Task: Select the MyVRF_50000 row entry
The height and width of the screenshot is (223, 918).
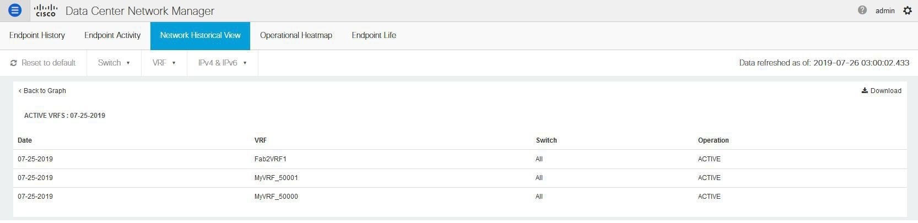Action: [276, 197]
